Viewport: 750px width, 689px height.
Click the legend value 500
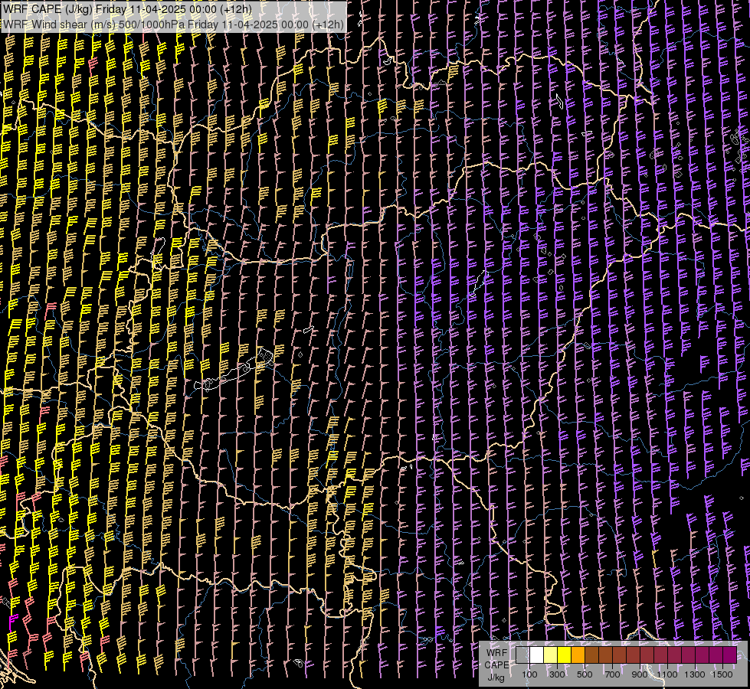(585, 674)
